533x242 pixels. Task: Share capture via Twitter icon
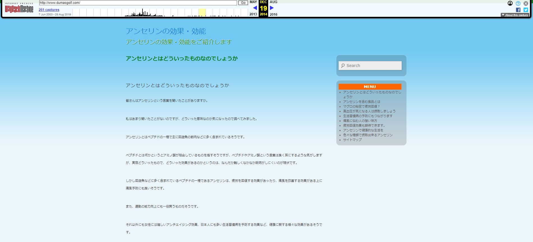click(x=526, y=10)
